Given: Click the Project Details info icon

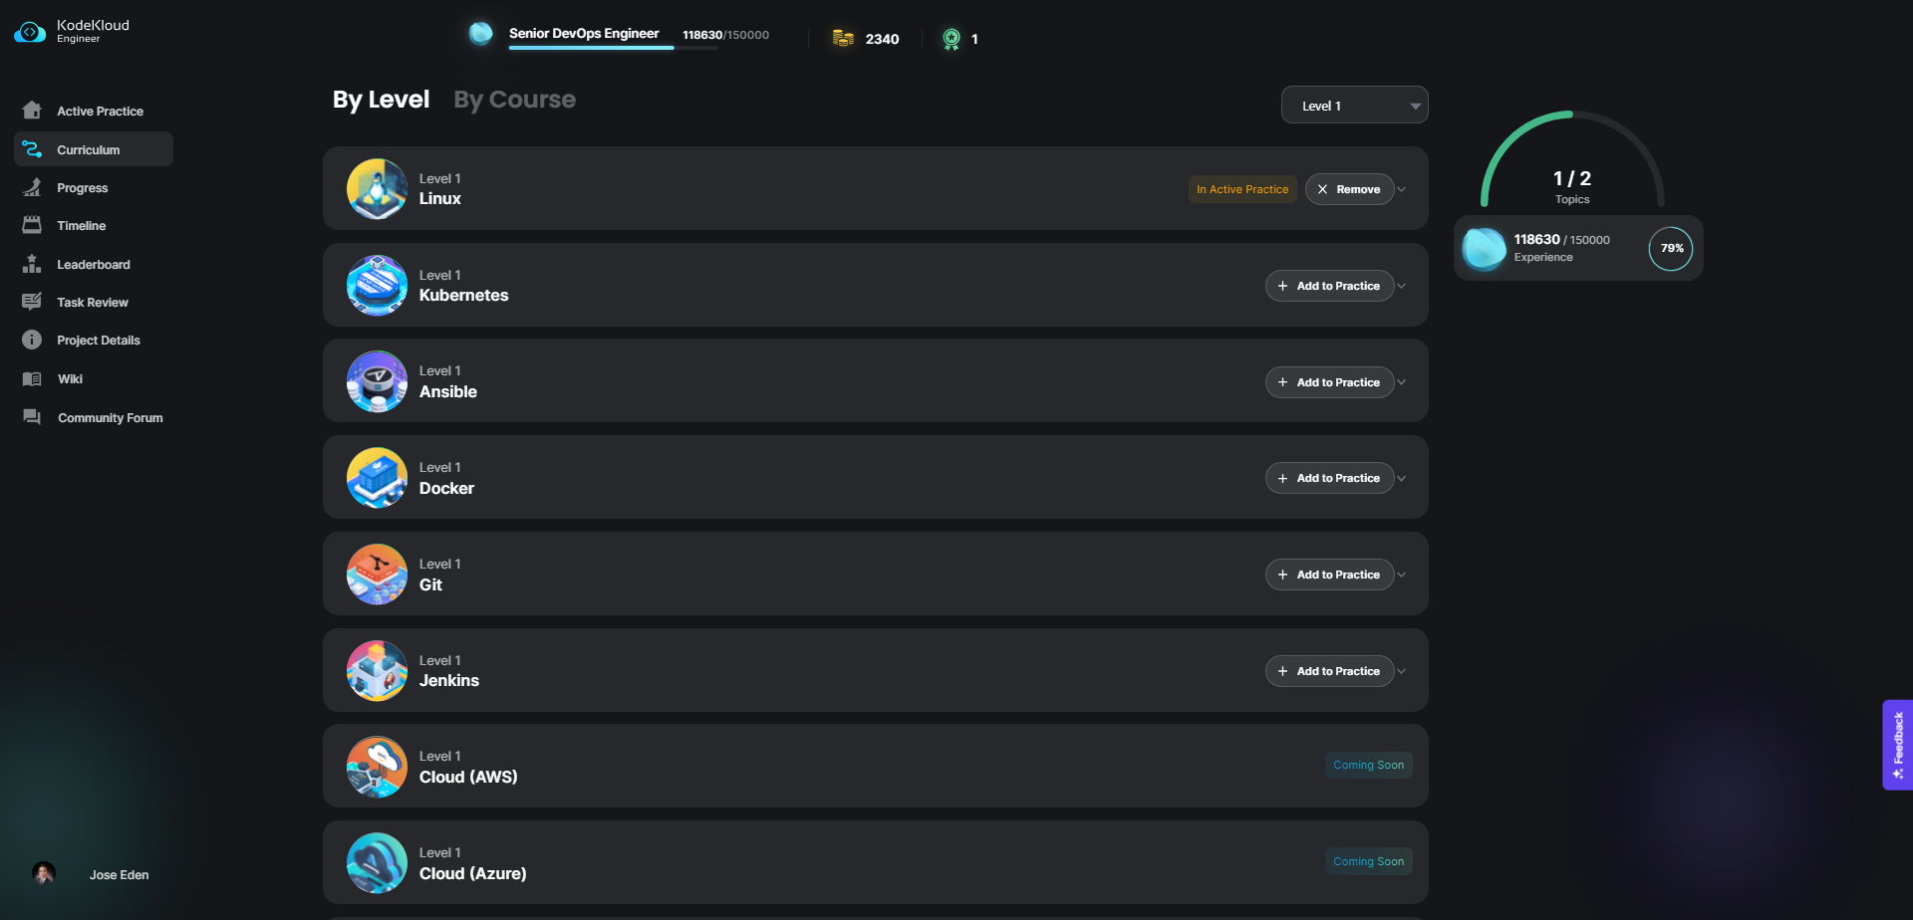Looking at the screenshot, I should [32, 340].
